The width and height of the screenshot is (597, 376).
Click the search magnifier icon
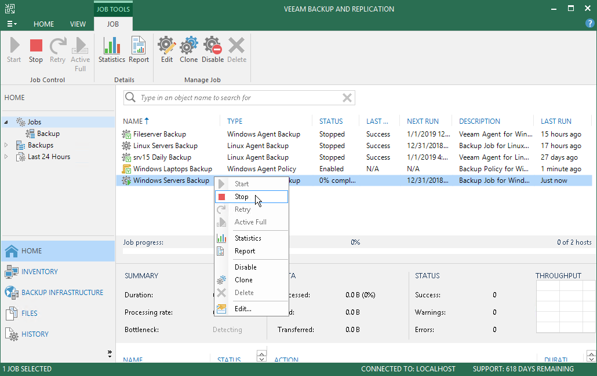click(130, 97)
